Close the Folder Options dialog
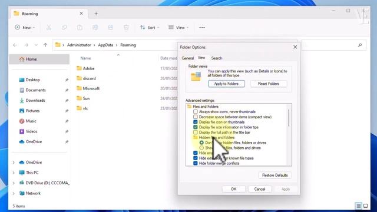Viewport: 377px width, 212px height. pyautogui.click(x=295, y=47)
